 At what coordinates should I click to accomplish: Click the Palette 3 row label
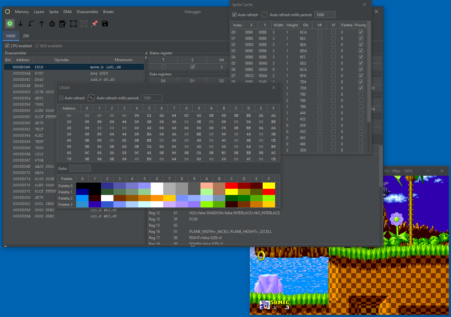point(65,204)
